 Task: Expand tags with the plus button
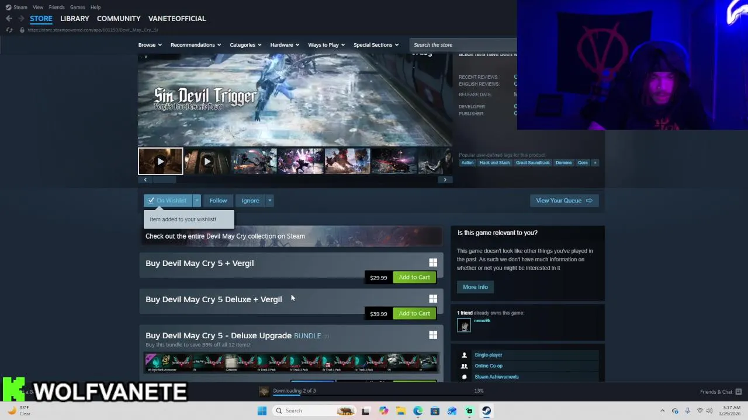click(595, 163)
